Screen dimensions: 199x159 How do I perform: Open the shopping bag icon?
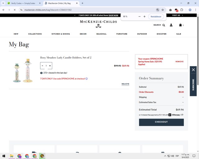point(180,25)
